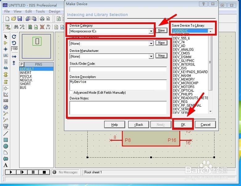Image resolution: width=241 pixels, height=186 pixels.
Task: Select the Graph mode tool
Action: pos(6,95)
